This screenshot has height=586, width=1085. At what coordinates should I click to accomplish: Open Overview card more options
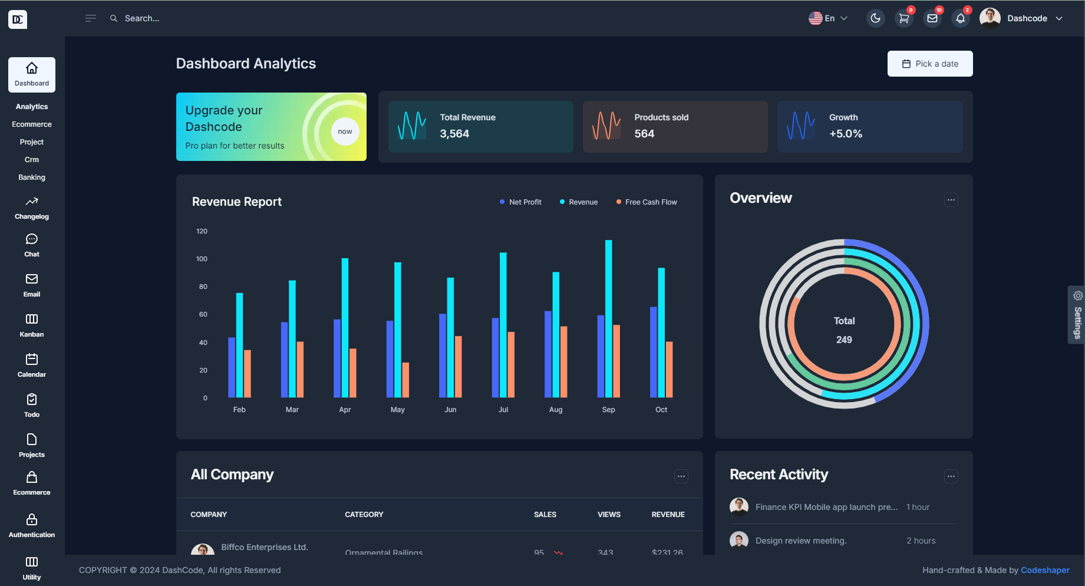pos(951,200)
